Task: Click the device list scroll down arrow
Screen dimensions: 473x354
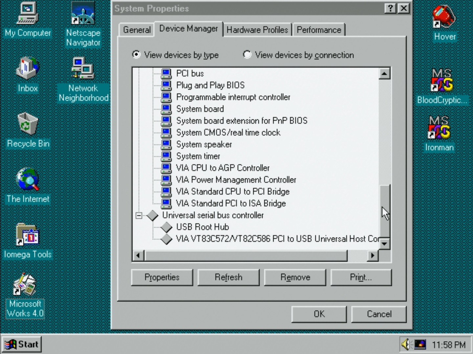Action: (x=384, y=244)
